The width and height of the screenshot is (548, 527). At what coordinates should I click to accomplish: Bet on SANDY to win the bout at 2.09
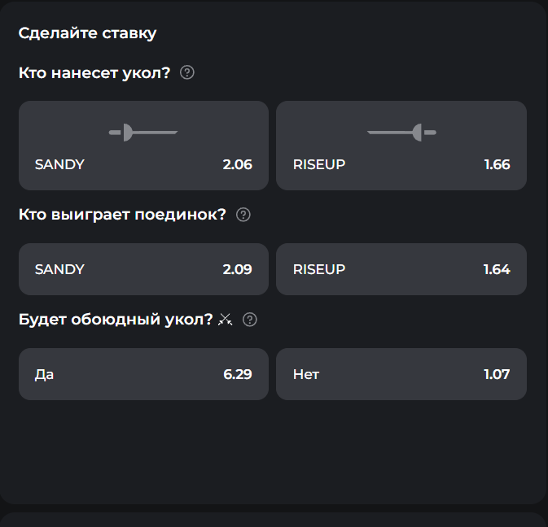143,268
